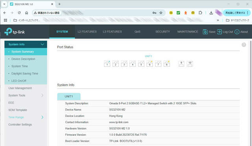This screenshot has height=146, width=252.
Task: Click the not secure connection warning
Action: (x=46, y=13)
